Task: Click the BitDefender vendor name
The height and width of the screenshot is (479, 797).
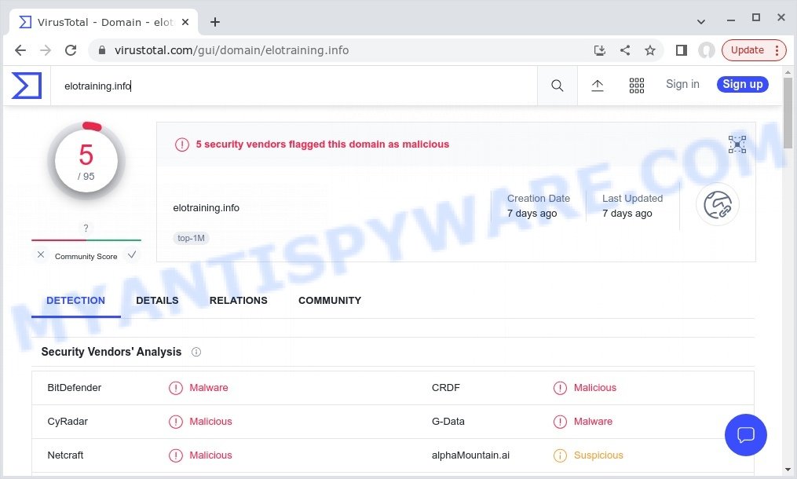Action: tap(75, 387)
